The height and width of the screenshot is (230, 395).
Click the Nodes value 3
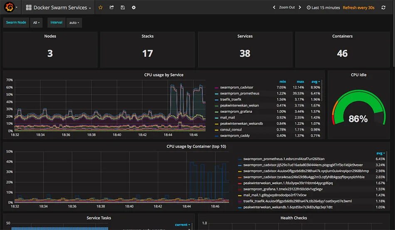(x=50, y=53)
